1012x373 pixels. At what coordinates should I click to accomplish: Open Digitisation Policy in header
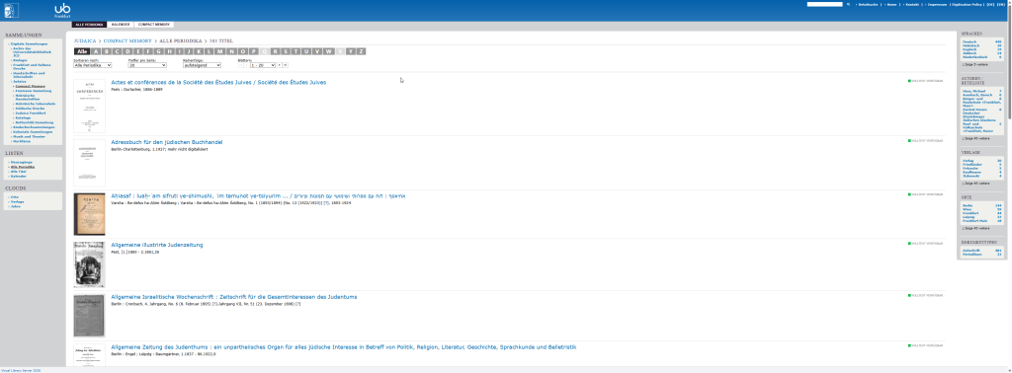(x=967, y=5)
